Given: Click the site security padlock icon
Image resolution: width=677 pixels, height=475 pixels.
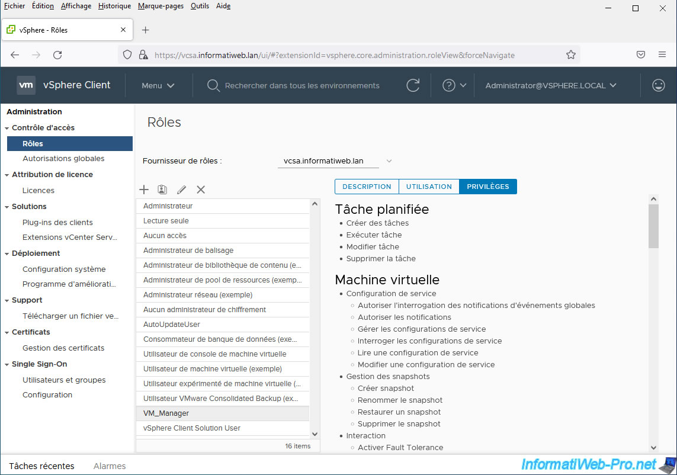Looking at the screenshot, I should (143, 55).
